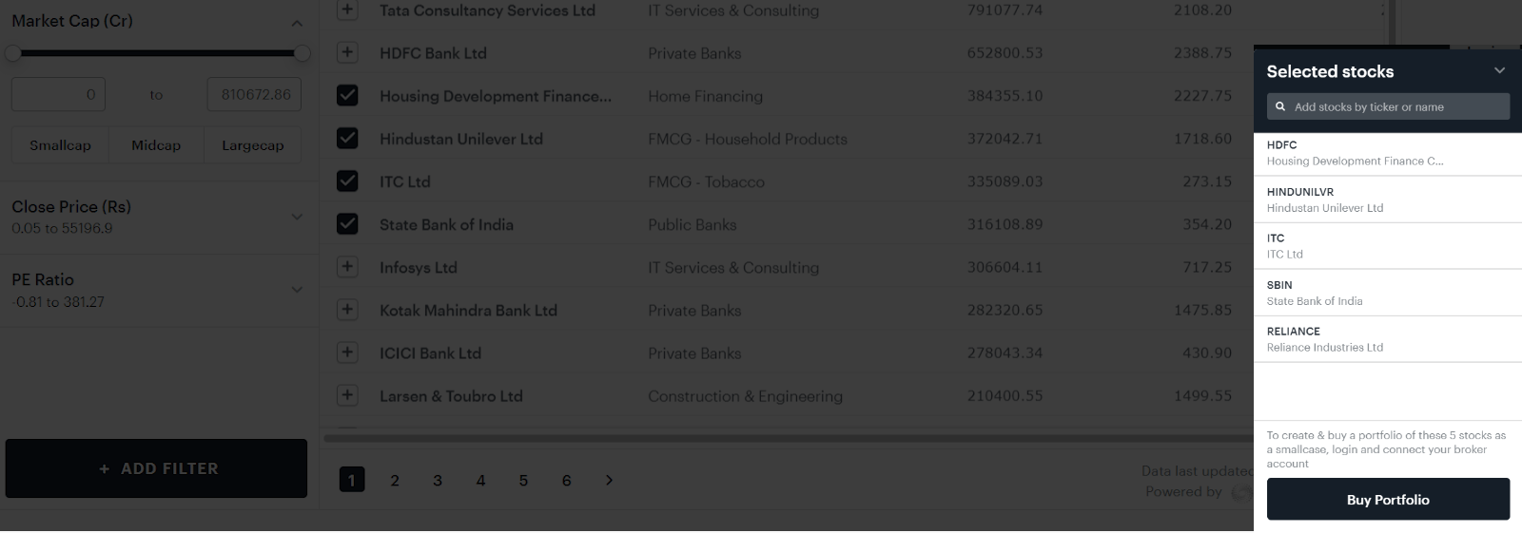This screenshot has height=533, width=1522.
Task: Click the search icon in Selected stocks
Action: 1280,106
